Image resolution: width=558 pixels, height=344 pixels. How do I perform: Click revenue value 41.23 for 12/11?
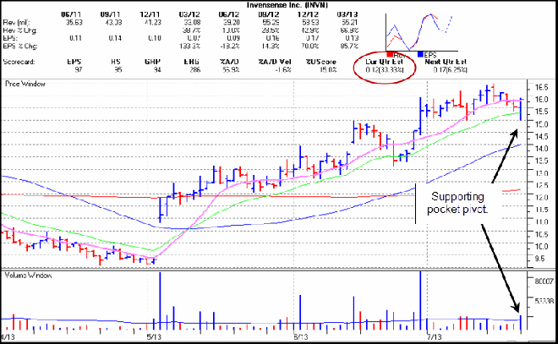click(x=153, y=23)
